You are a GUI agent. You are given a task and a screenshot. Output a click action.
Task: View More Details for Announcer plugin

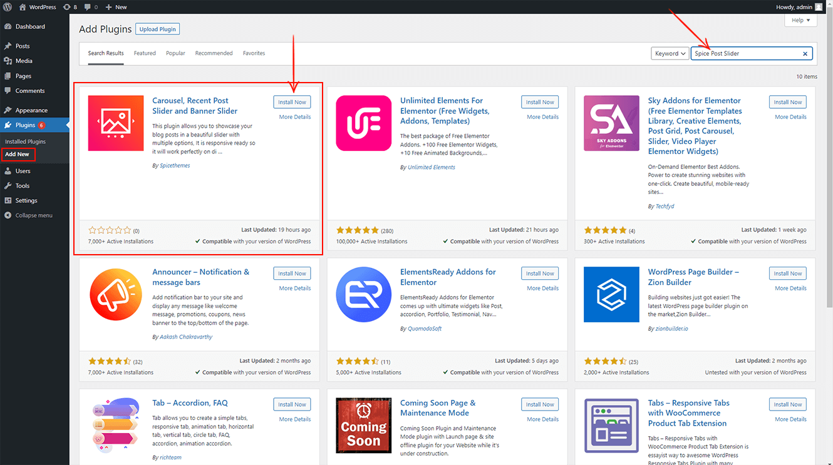pos(295,289)
